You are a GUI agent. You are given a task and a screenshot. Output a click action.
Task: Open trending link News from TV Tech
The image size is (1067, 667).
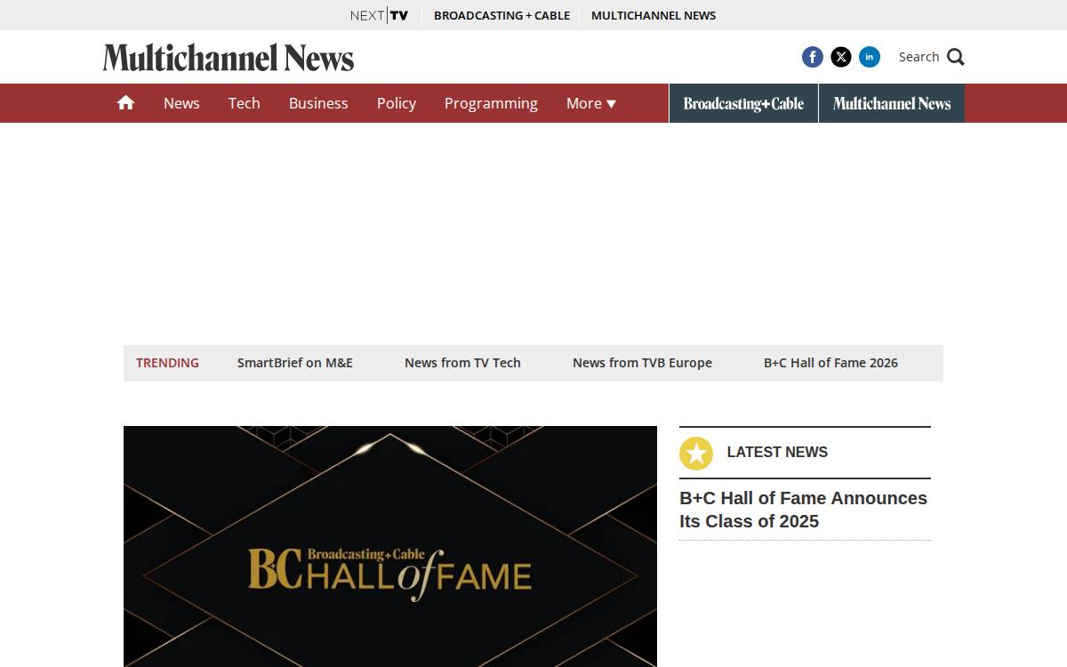(x=462, y=363)
